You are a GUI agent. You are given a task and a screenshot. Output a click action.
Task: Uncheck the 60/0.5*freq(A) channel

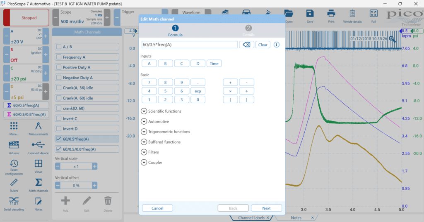point(59,139)
